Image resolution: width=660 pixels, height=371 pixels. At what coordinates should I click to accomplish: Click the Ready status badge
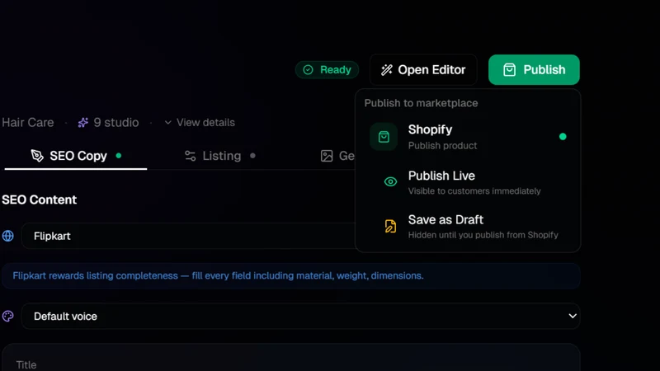(327, 70)
